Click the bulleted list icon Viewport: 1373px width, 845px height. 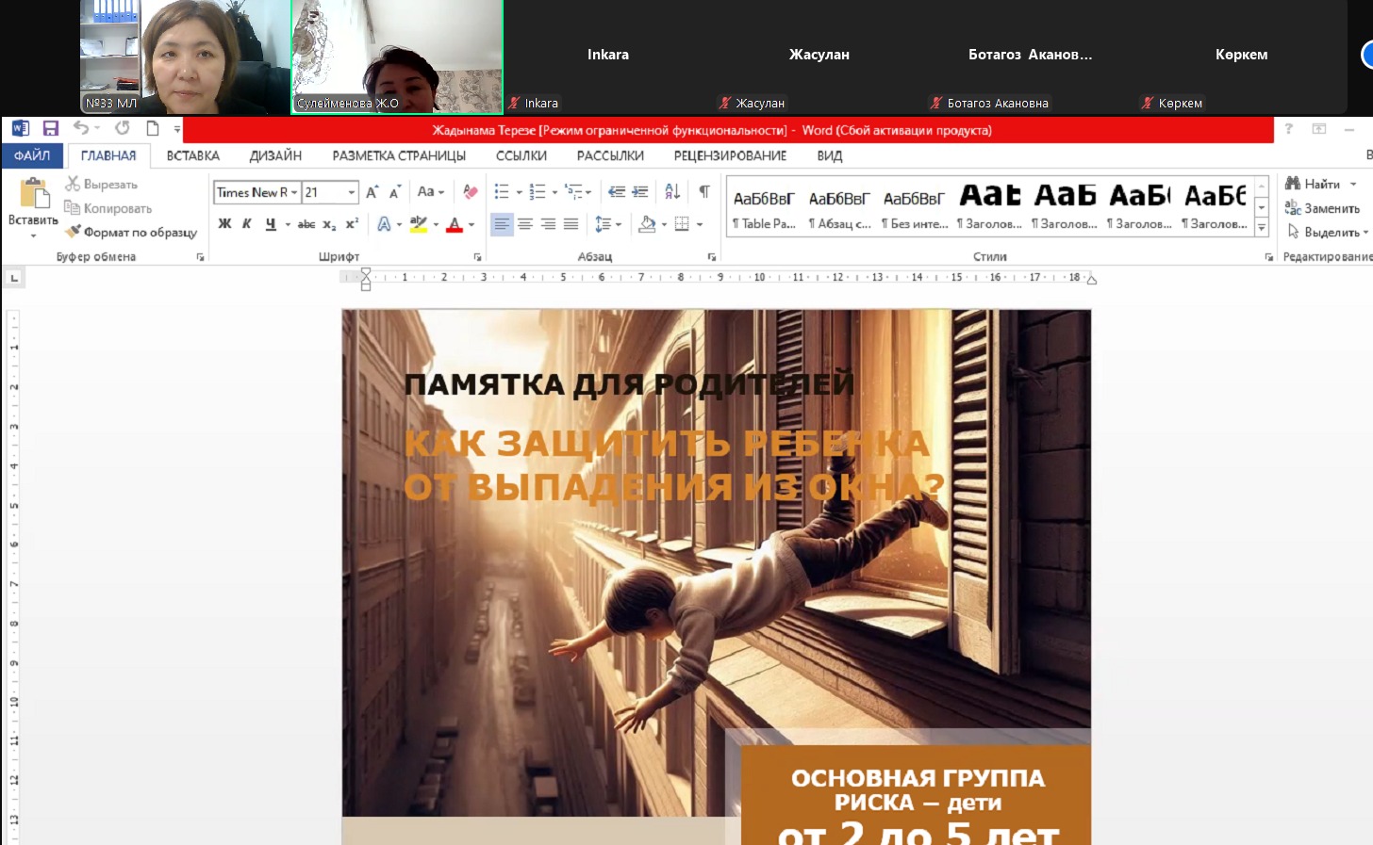tap(502, 192)
